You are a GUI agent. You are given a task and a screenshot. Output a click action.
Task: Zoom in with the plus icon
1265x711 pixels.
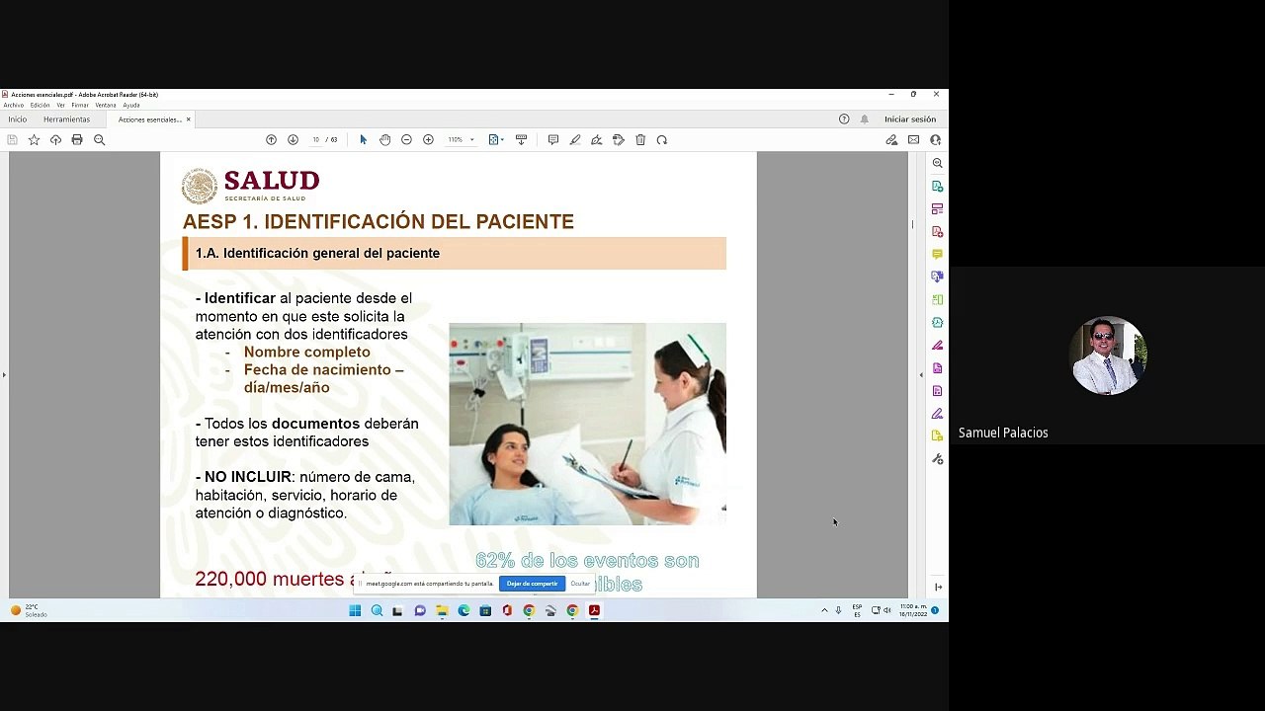click(x=428, y=140)
